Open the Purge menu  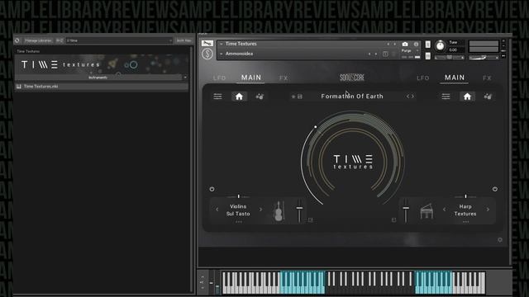410,50
